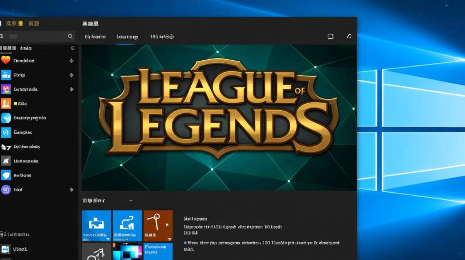Open the purple circle game icon in sidebar

tap(6, 190)
